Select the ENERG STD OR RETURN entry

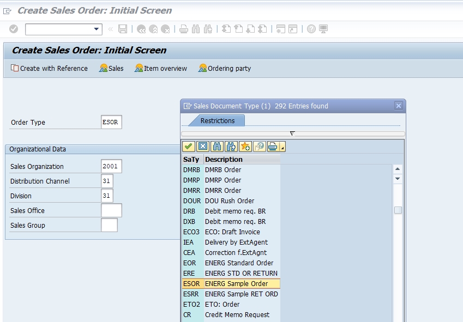[x=231, y=274]
